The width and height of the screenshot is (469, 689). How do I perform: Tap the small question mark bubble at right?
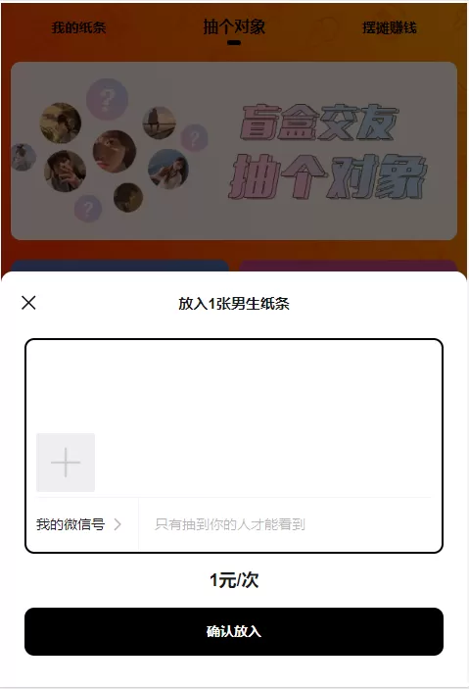[194, 137]
